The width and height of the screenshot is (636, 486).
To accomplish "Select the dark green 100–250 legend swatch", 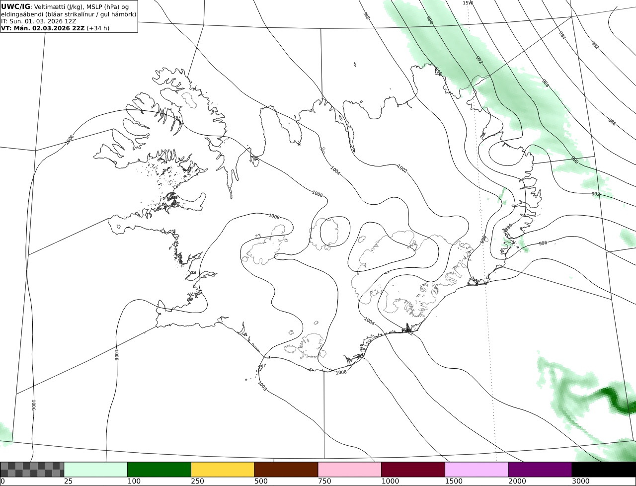I will (x=159, y=470).
